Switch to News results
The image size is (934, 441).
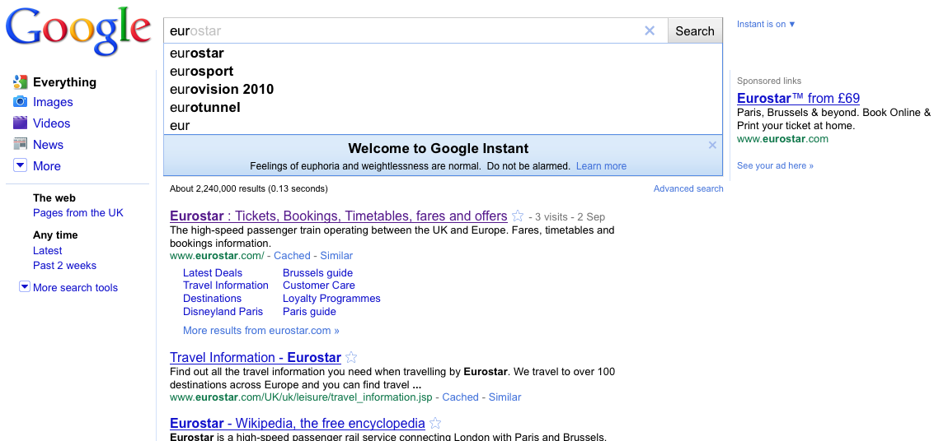[x=49, y=145]
